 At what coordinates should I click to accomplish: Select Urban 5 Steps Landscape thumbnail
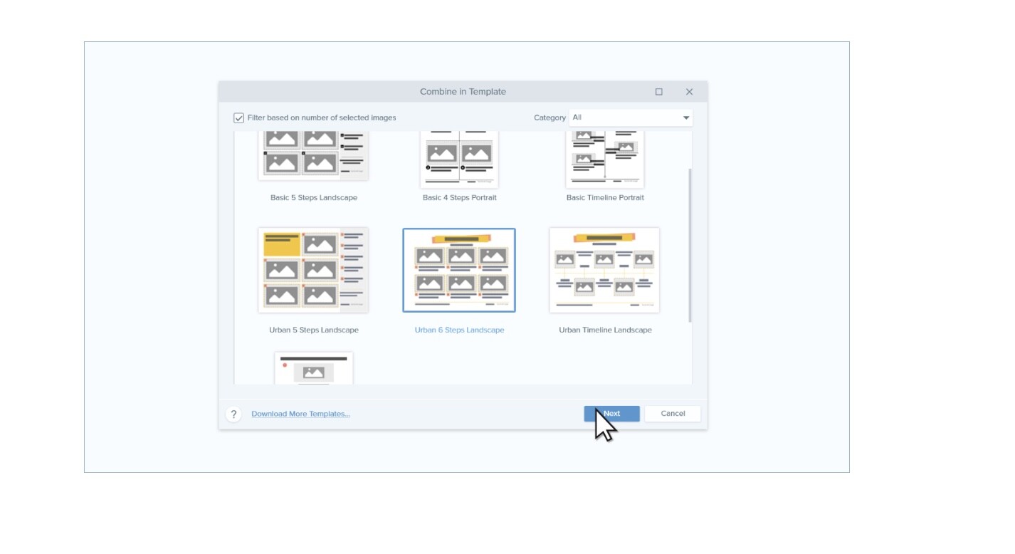(313, 270)
